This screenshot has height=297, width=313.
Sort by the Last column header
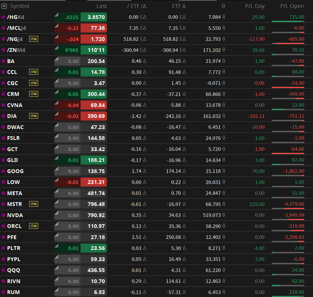click(x=101, y=6)
